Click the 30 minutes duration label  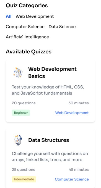coord(79,103)
